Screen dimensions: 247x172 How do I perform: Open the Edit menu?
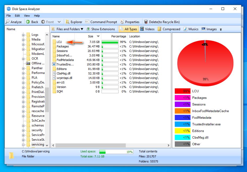click(17, 16)
